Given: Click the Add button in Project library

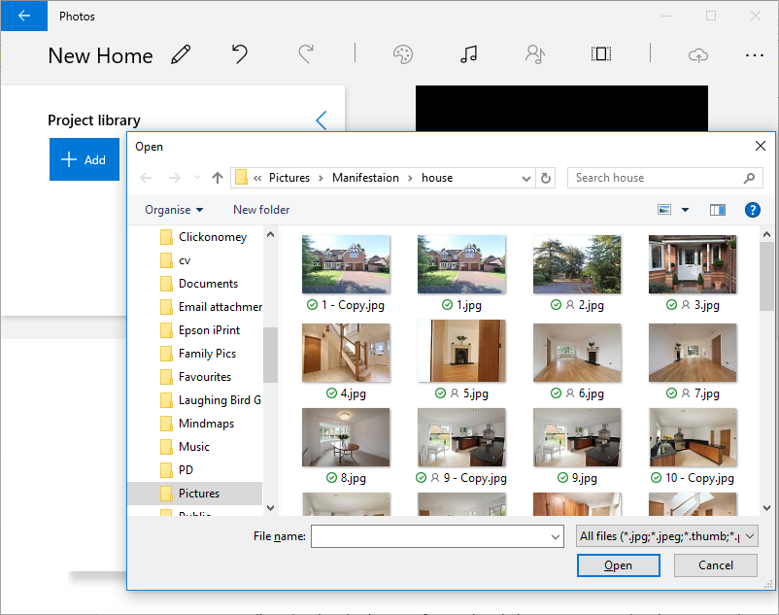Looking at the screenshot, I should point(85,159).
